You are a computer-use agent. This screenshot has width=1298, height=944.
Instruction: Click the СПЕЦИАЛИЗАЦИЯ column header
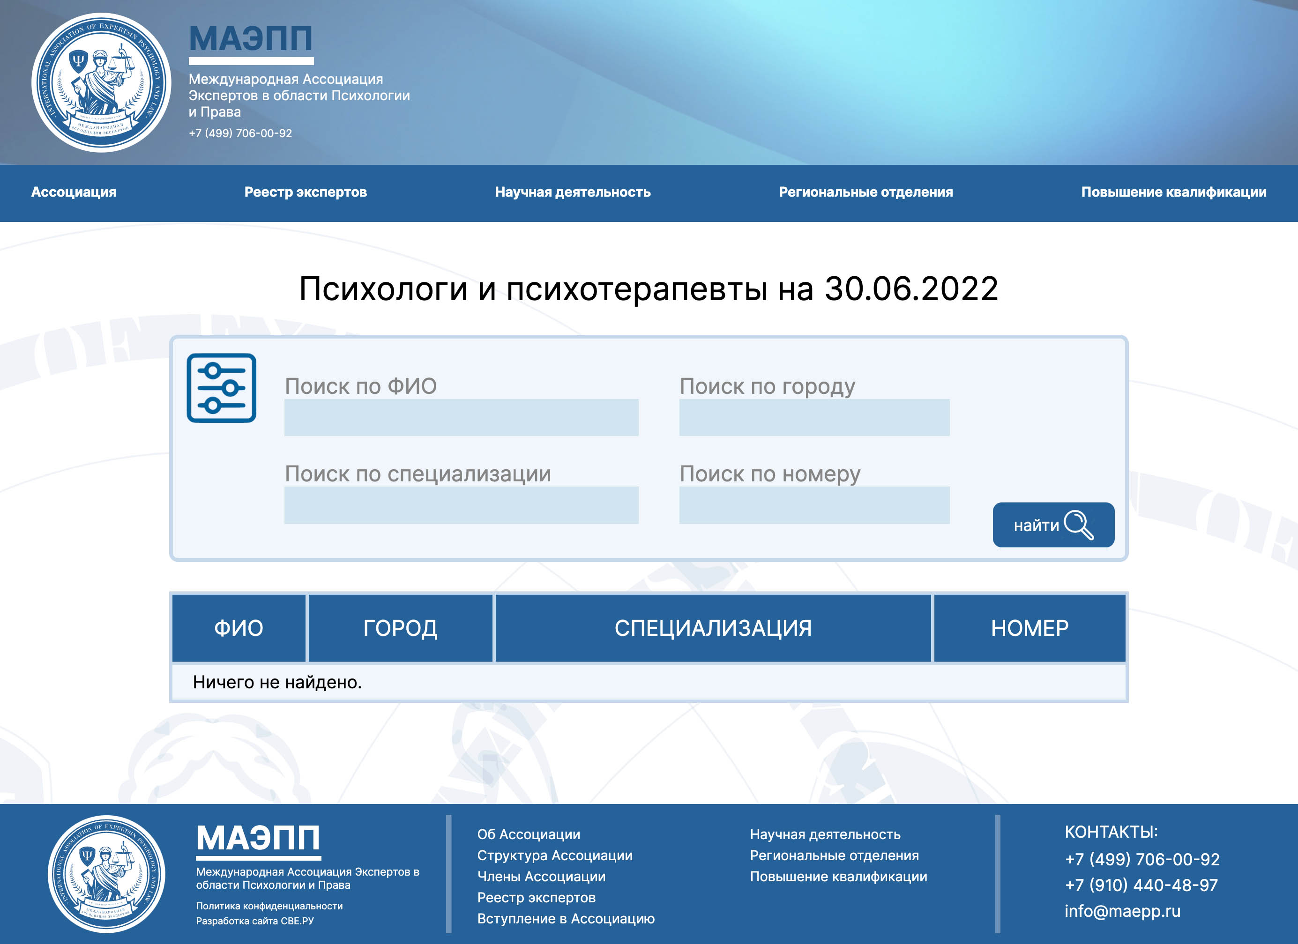point(713,628)
